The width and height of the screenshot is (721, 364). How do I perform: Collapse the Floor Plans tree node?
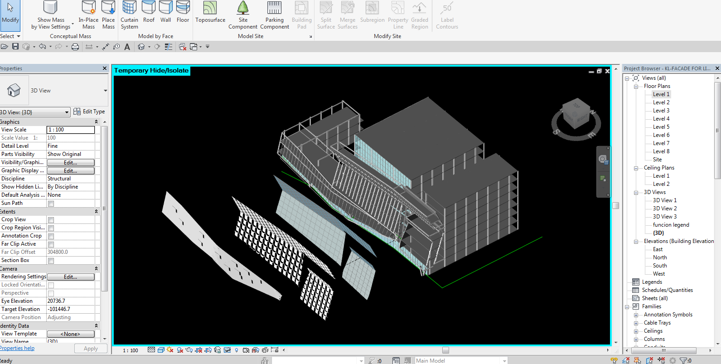(x=636, y=86)
